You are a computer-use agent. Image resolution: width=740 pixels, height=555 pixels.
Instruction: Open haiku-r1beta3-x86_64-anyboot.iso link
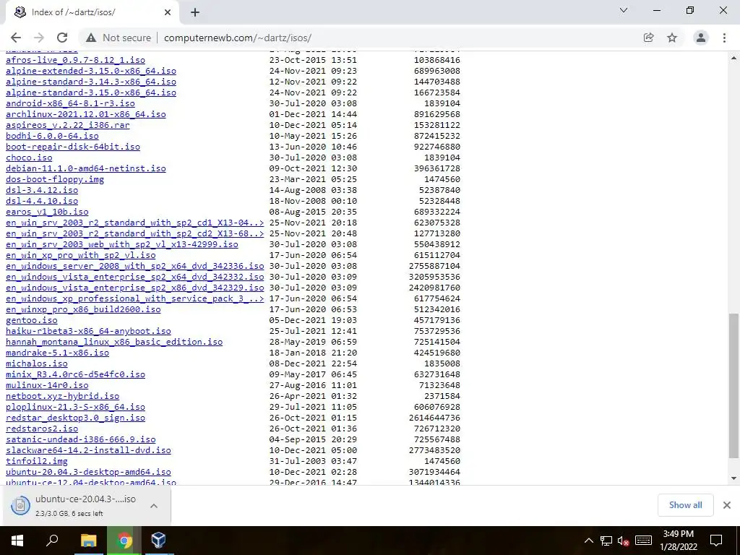pyautogui.click(x=88, y=331)
